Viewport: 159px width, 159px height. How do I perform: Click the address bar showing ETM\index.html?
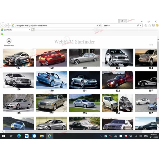56,25
